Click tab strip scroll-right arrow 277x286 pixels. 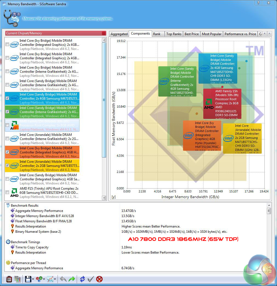(269, 33)
